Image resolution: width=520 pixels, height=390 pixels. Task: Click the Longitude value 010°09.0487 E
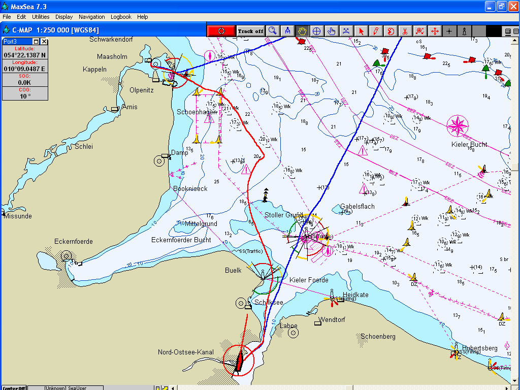point(25,69)
